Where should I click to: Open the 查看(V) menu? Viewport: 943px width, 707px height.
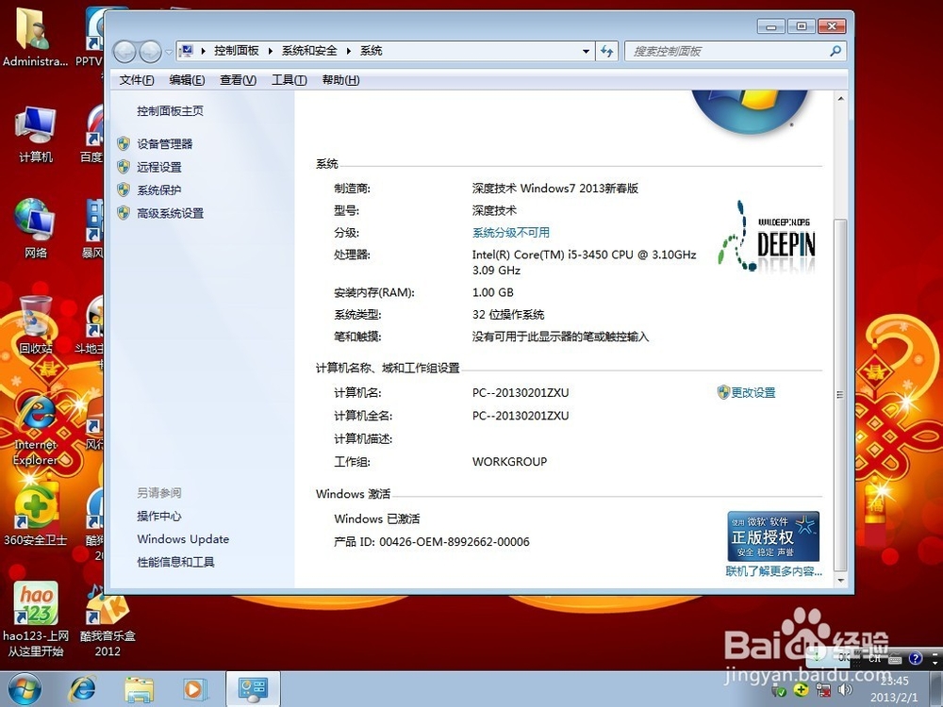pyautogui.click(x=239, y=80)
